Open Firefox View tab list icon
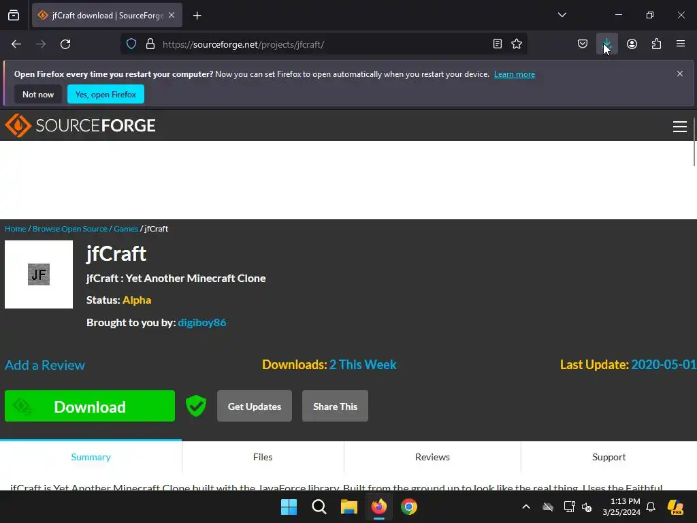 point(14,15)
